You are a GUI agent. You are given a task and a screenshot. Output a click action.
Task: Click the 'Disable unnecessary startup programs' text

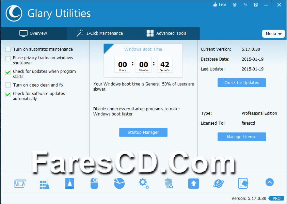point(137,111)
